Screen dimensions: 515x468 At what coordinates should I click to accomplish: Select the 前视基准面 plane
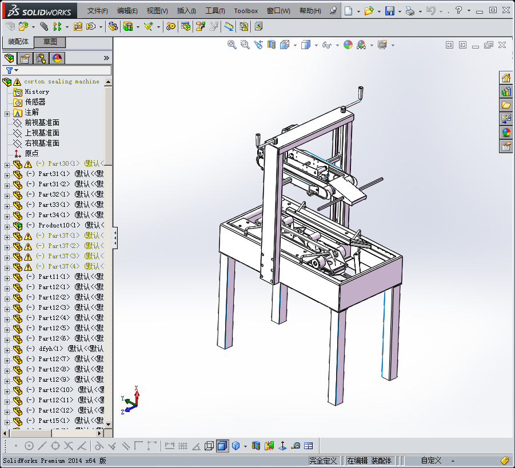[x=42, y=122]
